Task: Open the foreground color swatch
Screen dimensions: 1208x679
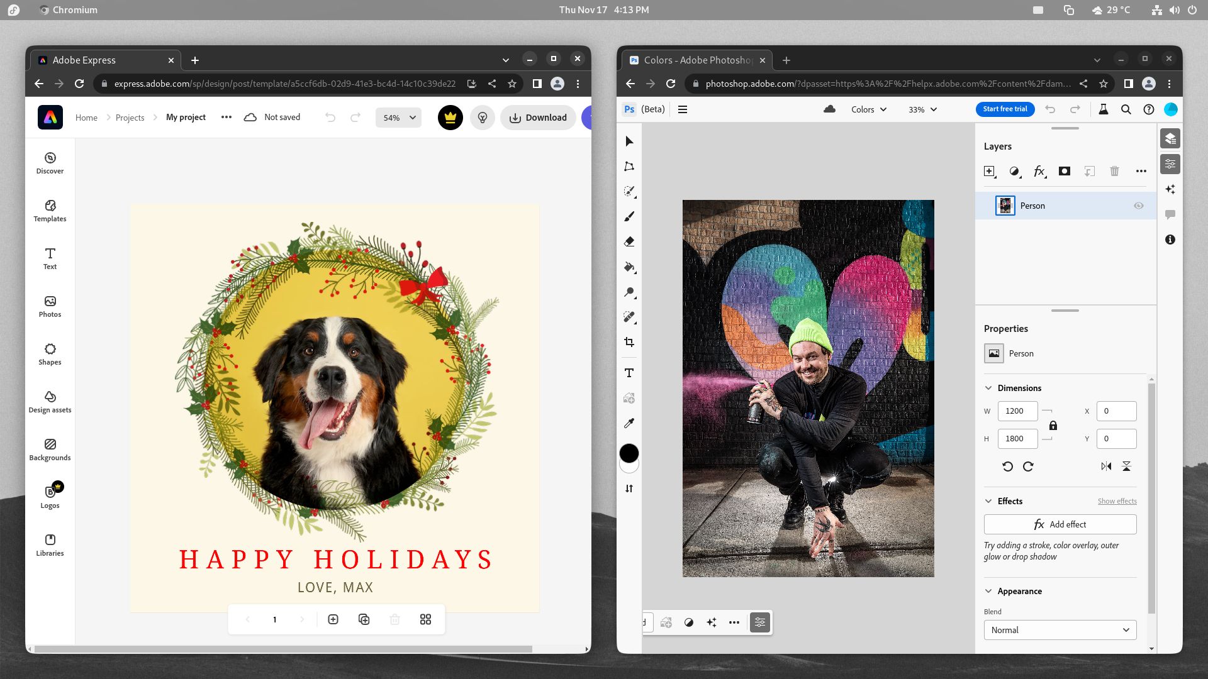Action: [629, 453]
